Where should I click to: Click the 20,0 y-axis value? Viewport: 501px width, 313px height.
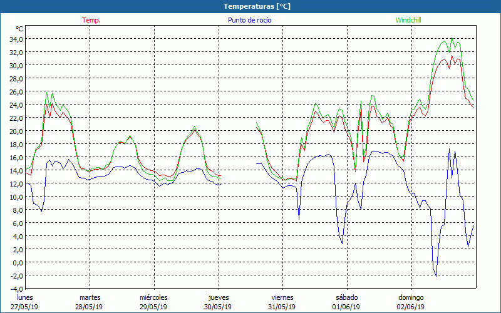tap(17, 131)
